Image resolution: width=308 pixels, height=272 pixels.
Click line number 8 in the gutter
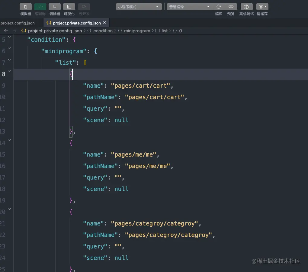click(x=4, y=74)
